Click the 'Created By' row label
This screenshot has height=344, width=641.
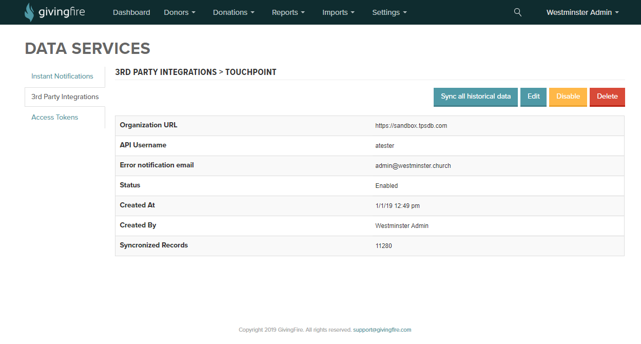[138, 225]
